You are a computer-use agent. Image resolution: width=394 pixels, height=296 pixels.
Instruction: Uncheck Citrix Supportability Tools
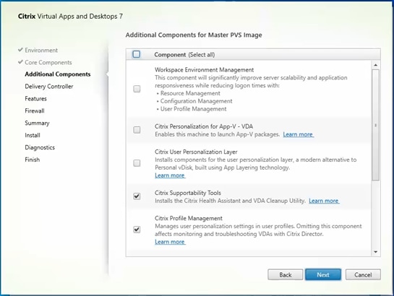point(137,196)
